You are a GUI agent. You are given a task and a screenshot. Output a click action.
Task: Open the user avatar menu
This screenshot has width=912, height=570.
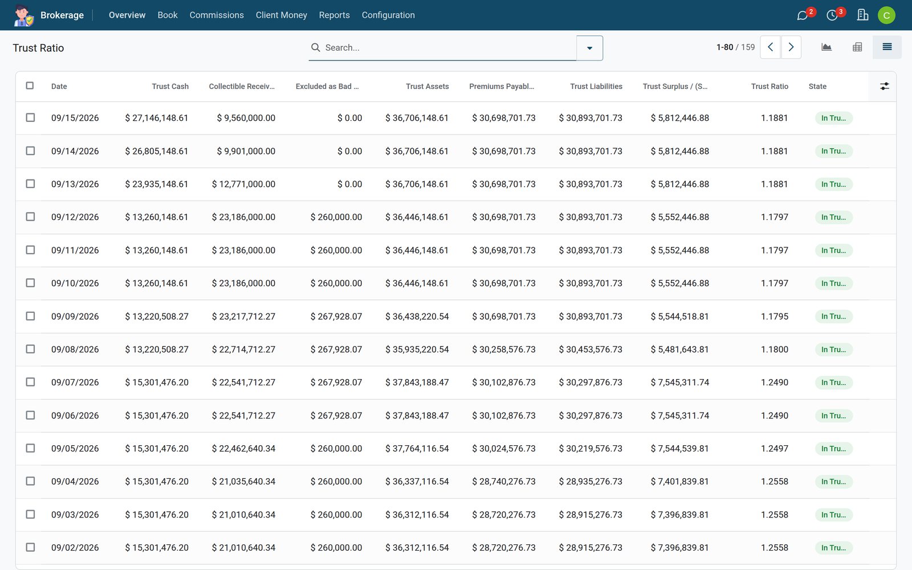click(x=886, y=15)
